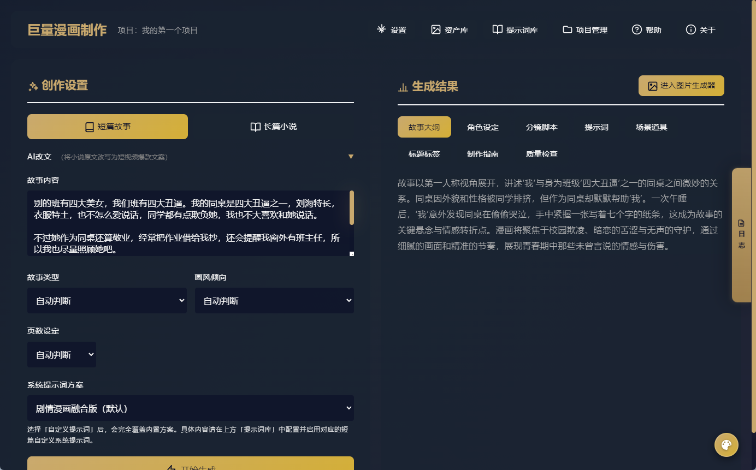Click the palette icon at bottom right

(x=726, y=445)
